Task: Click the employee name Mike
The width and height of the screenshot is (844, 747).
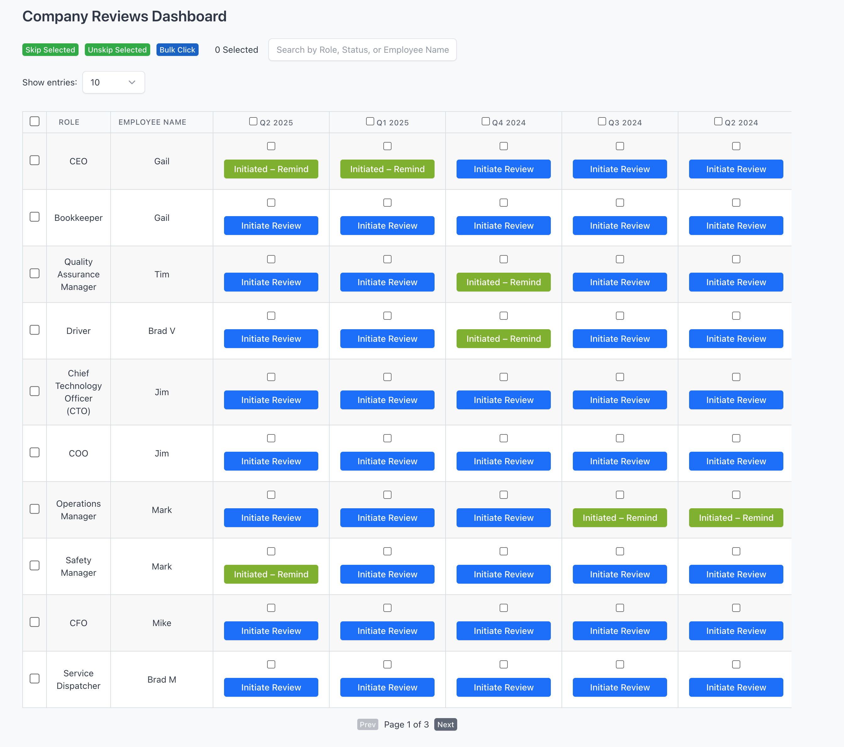Action: [162, 623]
